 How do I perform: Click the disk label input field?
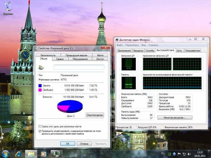tap(79, 67)
